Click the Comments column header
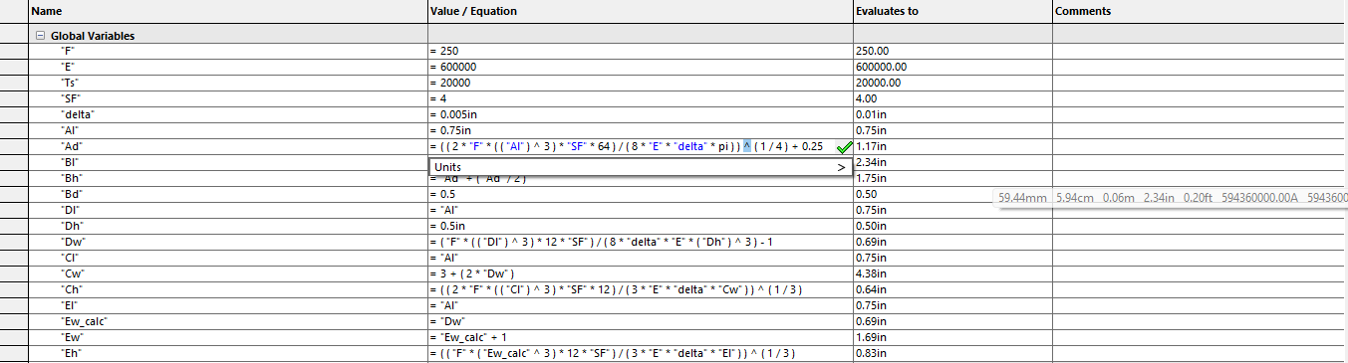This screenshot has height=363, width=1348. coord(1200,11)
